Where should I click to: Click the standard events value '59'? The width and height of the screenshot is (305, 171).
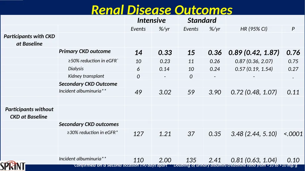pyautogui.click(x=191, y=92)
